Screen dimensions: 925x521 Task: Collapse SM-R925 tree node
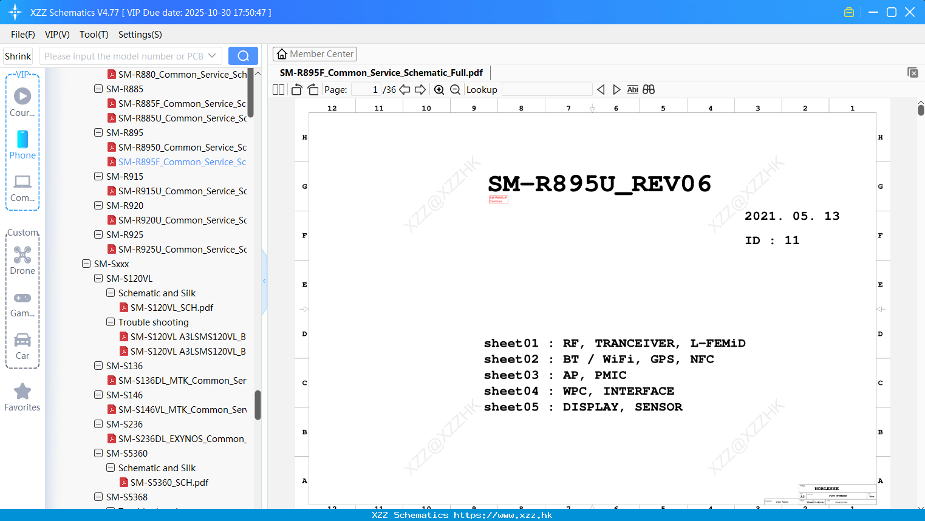click(x=98, y=234)
